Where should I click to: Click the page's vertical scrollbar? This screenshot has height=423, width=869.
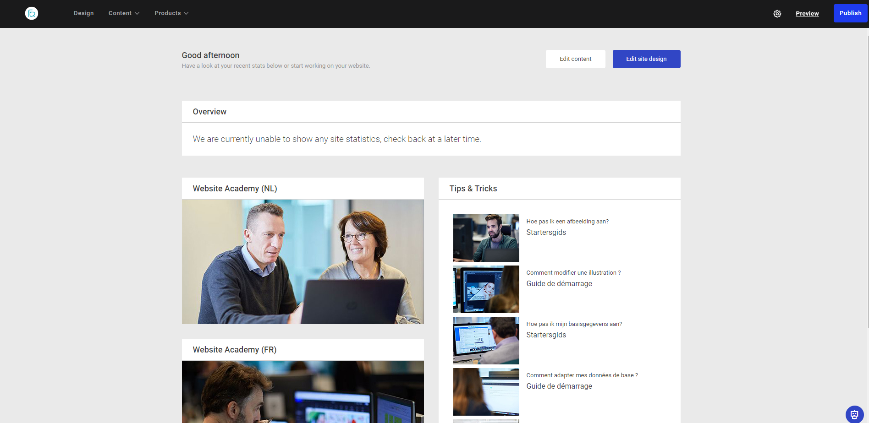point(867,181)
